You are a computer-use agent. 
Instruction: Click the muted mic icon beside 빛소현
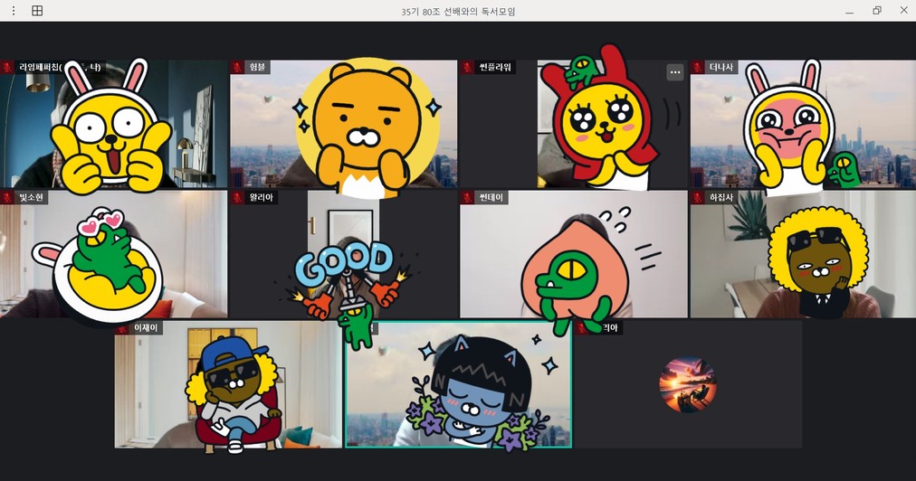click(x=7, y=197)
